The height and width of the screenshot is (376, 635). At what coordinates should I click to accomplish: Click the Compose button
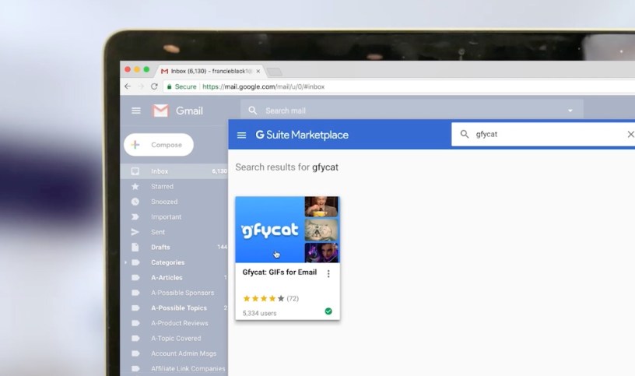coord(159,145)
